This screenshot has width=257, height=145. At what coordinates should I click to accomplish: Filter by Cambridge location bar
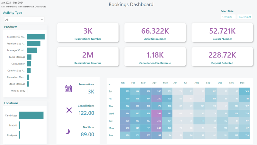31,115
